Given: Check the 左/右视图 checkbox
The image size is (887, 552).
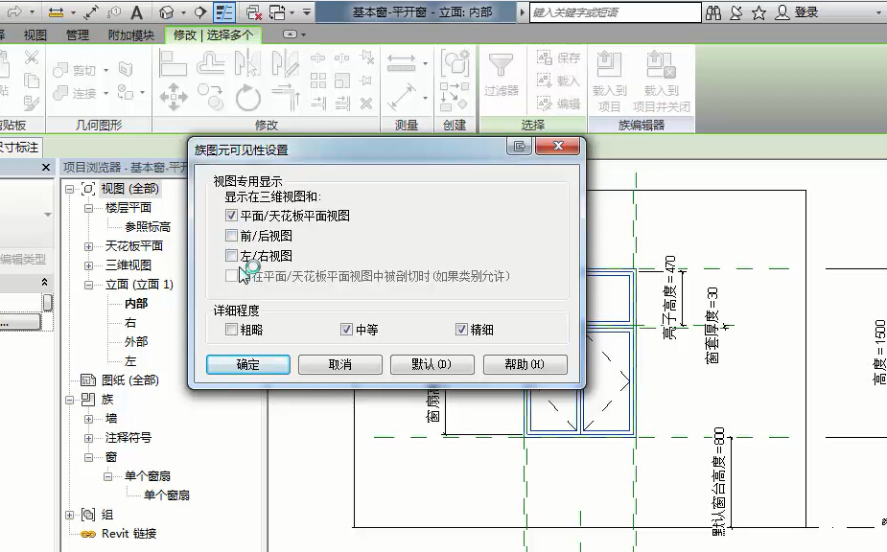Looking at the screenshot, I should (231, 256).
